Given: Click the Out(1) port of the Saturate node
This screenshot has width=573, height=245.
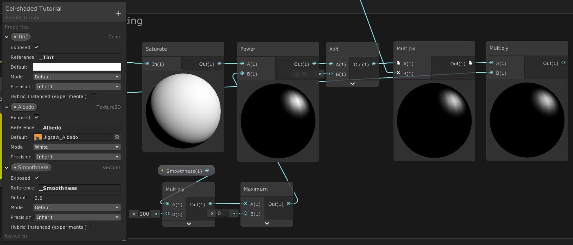Looking at the screenshot, I should coord(219,64).
